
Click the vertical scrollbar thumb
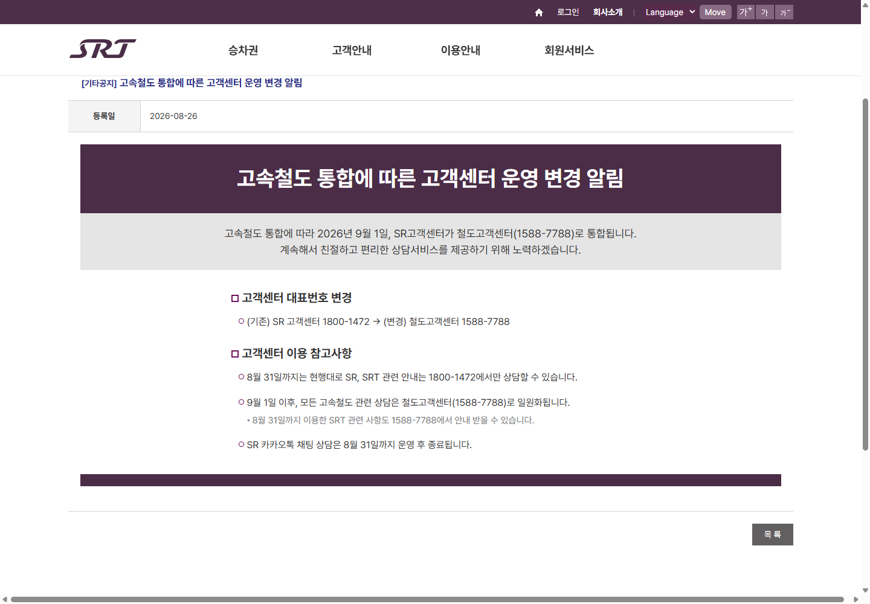(x=865, y=274)
